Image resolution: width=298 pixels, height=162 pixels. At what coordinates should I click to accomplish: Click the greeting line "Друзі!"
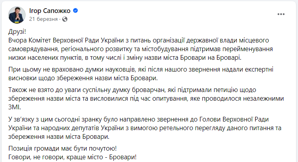pos(17,32)
